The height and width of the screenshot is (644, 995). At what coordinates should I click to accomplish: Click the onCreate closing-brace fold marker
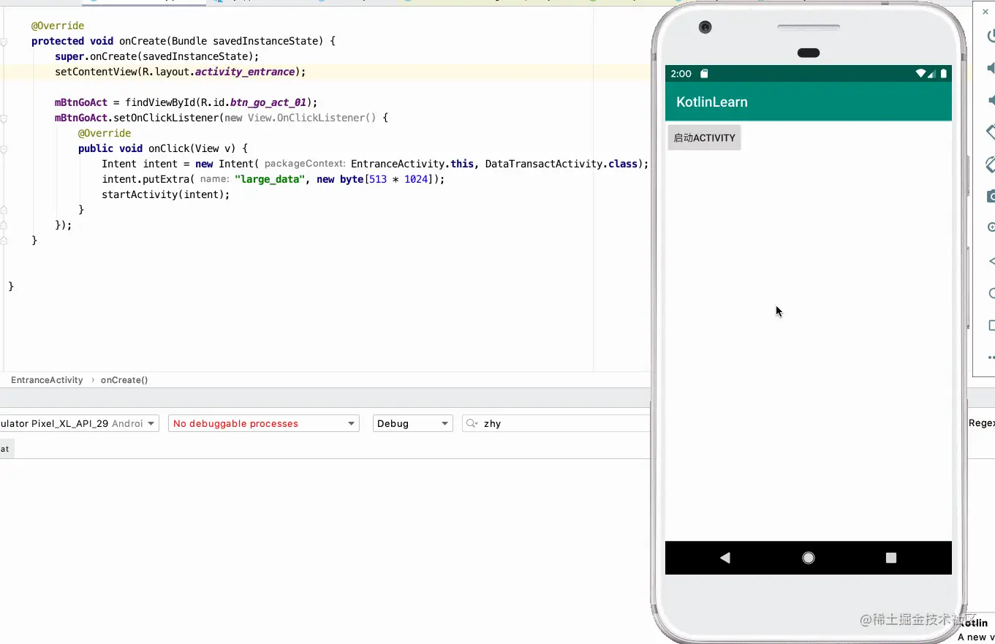coord(4,240)
